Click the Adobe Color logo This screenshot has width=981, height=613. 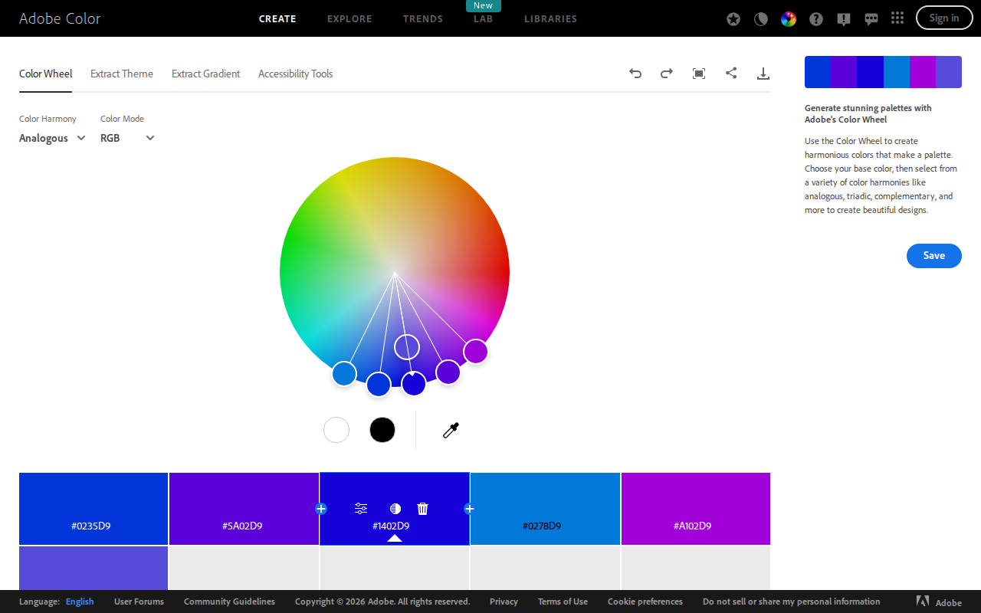tap(60, 18)
